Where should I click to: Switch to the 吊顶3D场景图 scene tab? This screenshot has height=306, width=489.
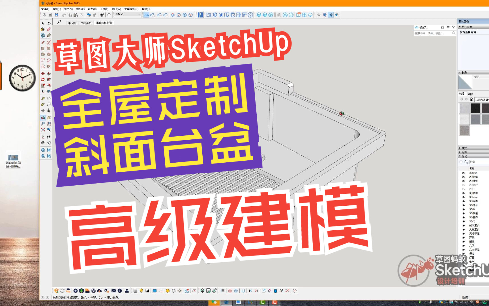coord(104,23)
